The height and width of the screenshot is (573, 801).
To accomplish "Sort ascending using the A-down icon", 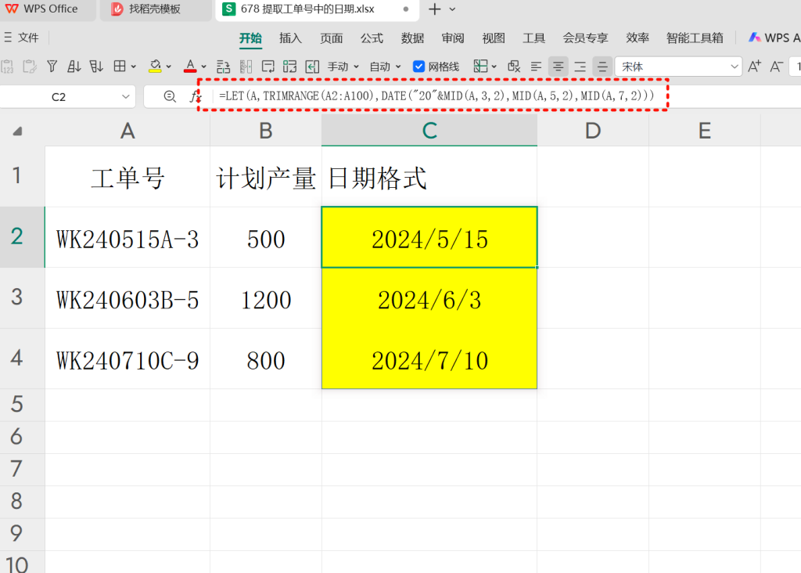I will point(74,67).
